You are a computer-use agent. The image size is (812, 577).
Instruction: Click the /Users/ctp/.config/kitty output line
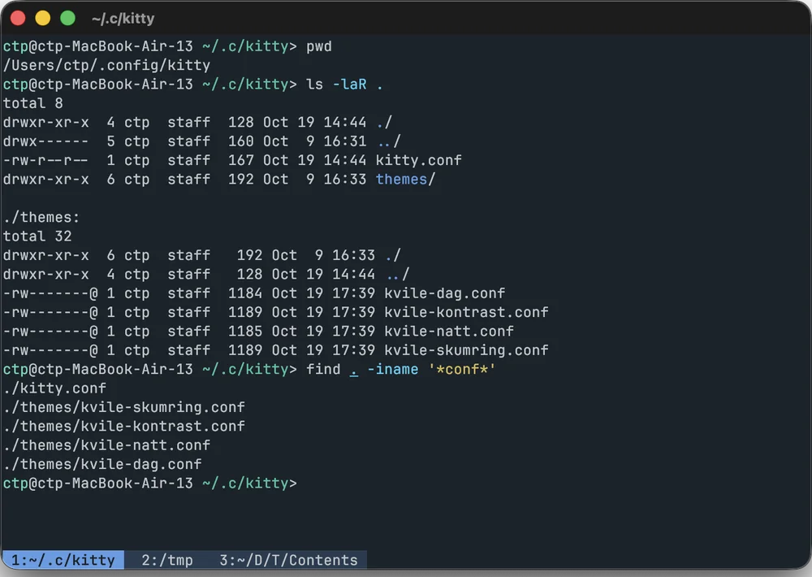(106, 65)
